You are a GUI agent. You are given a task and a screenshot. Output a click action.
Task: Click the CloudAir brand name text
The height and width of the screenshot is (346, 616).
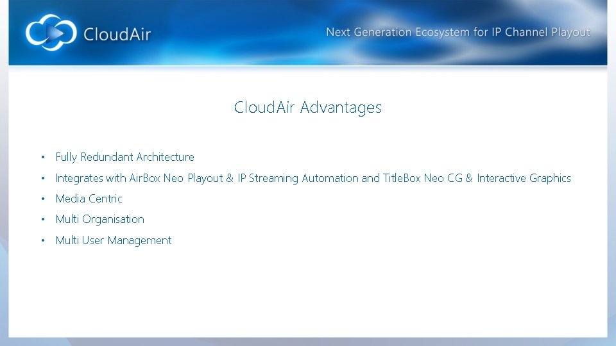coord(117,34)
